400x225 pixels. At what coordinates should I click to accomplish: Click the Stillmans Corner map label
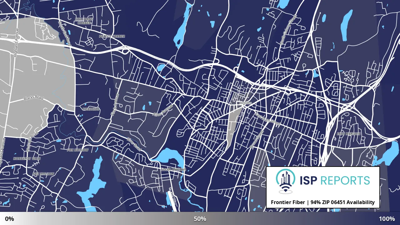tap(84, 21)
